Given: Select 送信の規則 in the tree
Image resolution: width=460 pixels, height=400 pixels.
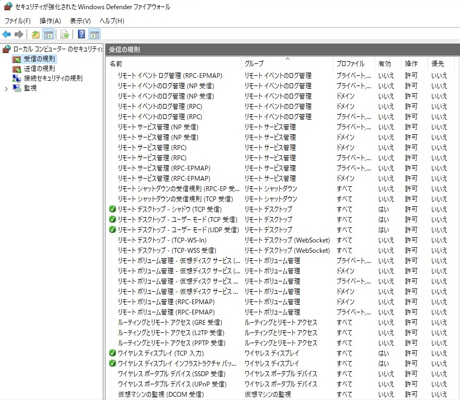Looking at the screenshot, I should [40, 69].
